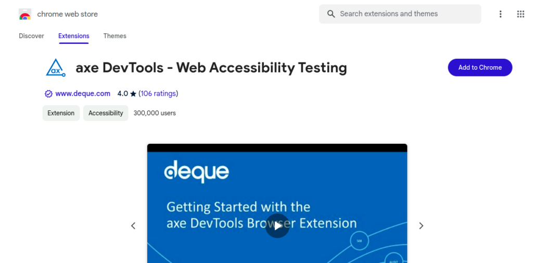
Task: Click the verified publisher badge icon
Action: click(48, 94)
